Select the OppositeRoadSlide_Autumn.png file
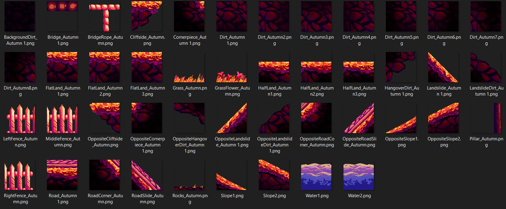 [x=359, y=118]
